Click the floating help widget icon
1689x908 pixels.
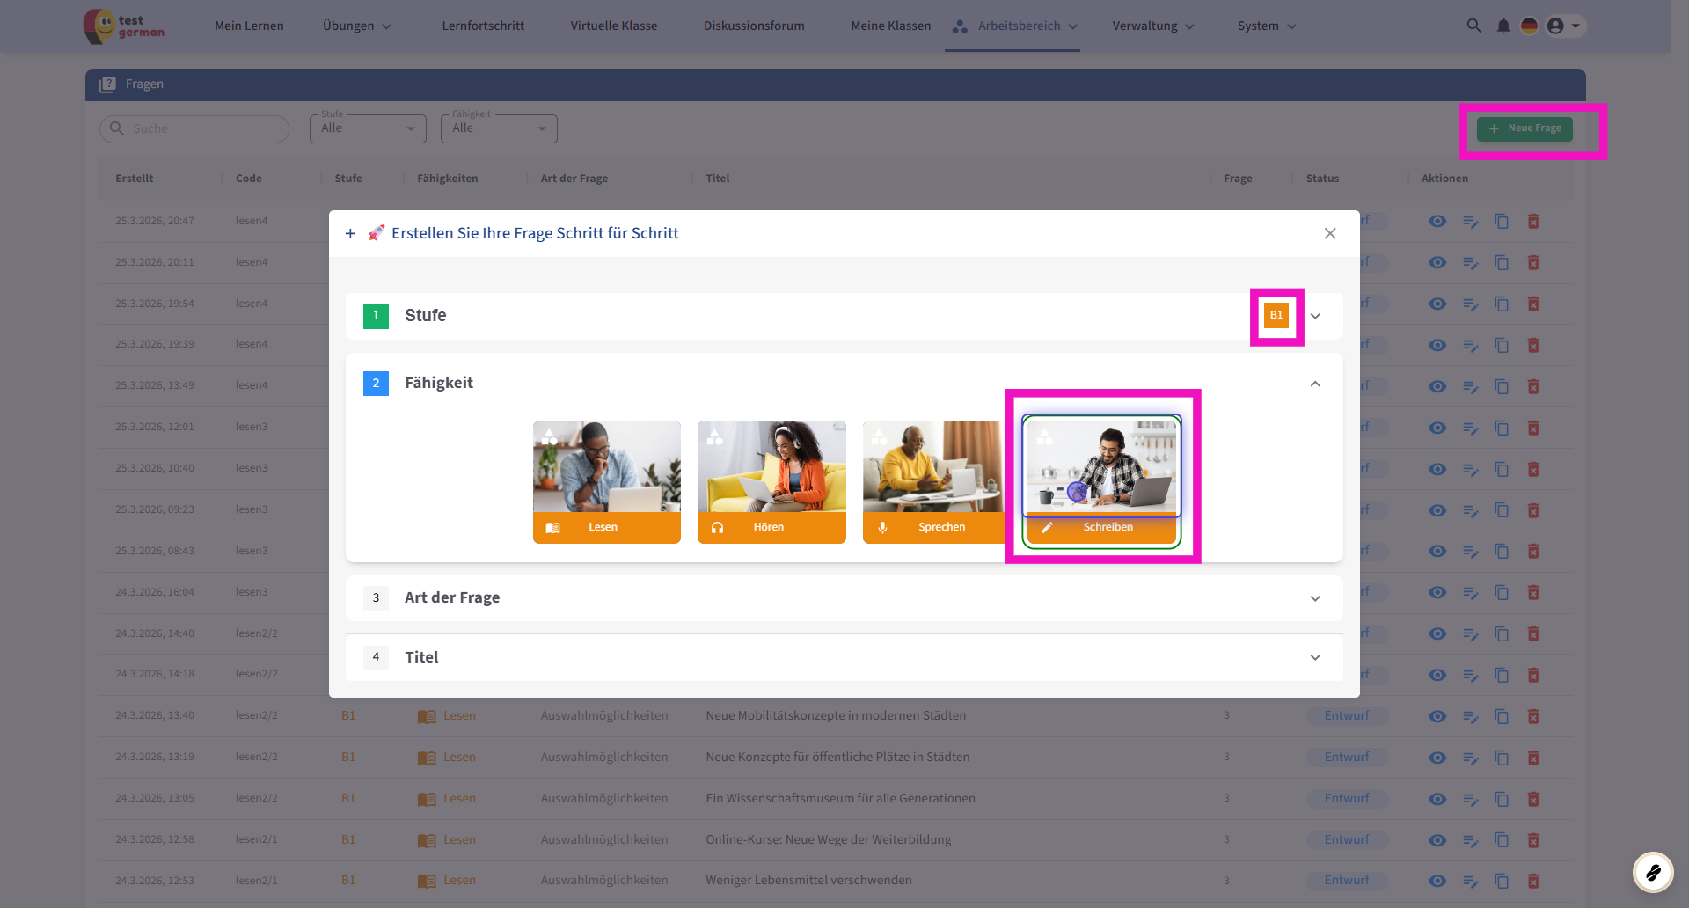(x=1653, y=872)
